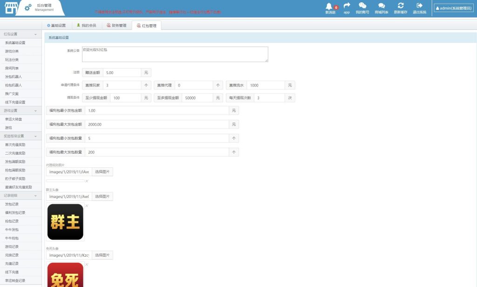This screenshot has width=477, height=287.
Task: Click the 系统公告 announcement text area
Action: coord(175,54)
